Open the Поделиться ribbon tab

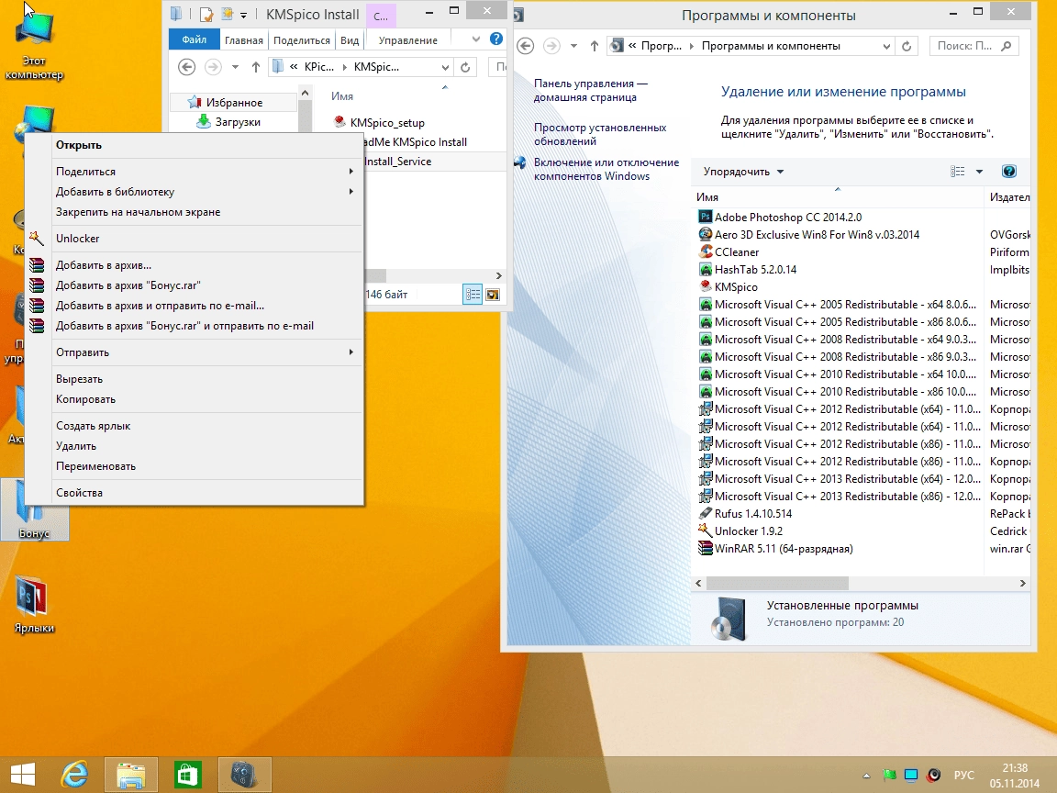pos(301,39)
